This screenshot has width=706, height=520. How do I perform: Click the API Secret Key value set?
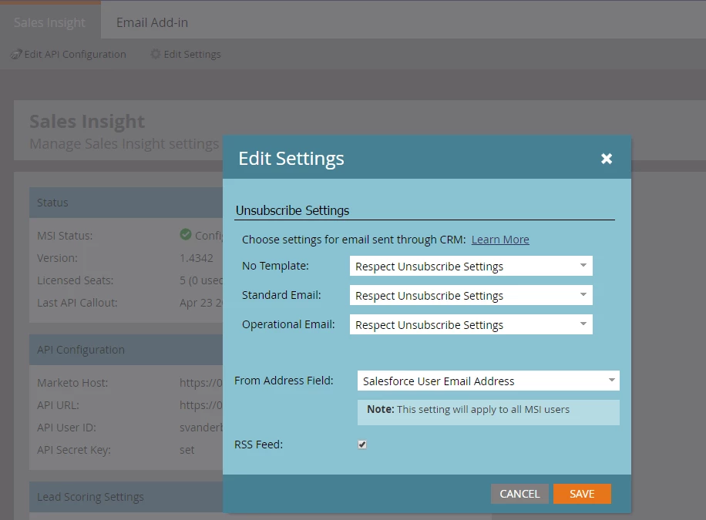187,450
